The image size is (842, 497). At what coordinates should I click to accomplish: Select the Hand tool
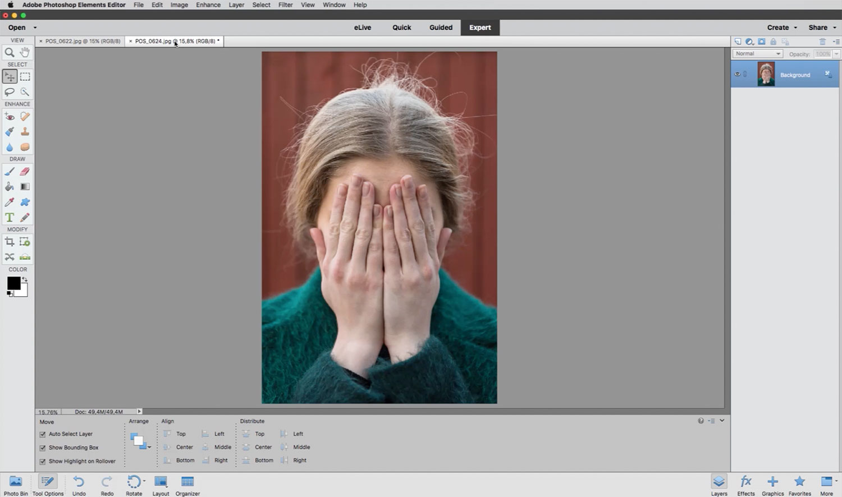click(25, 52)
